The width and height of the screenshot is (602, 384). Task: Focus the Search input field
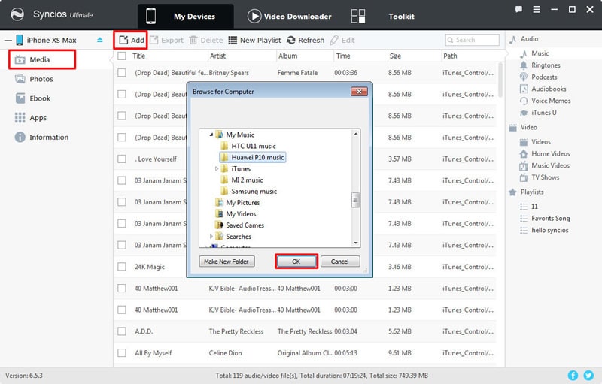coord(473,40)
